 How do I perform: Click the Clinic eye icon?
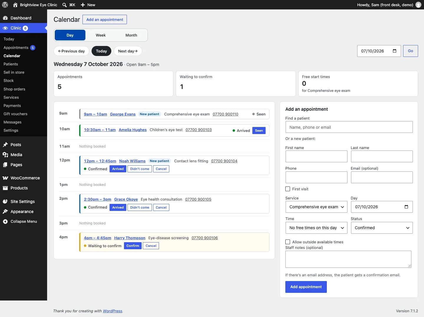tap(5, 28)
